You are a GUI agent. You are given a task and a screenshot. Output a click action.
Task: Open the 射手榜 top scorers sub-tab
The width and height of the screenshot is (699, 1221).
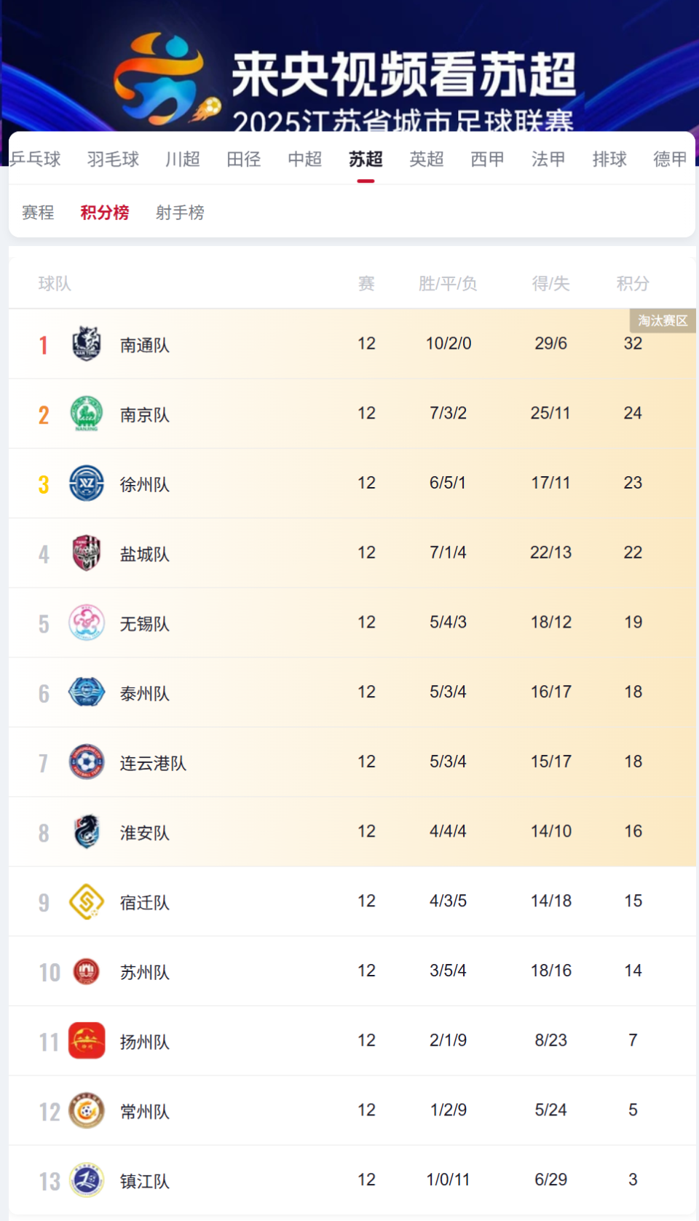(x=180, y=213)
